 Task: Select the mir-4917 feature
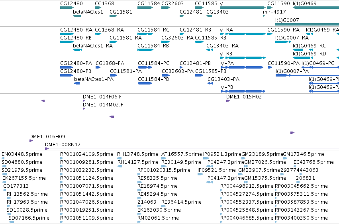tap(264, 16)
